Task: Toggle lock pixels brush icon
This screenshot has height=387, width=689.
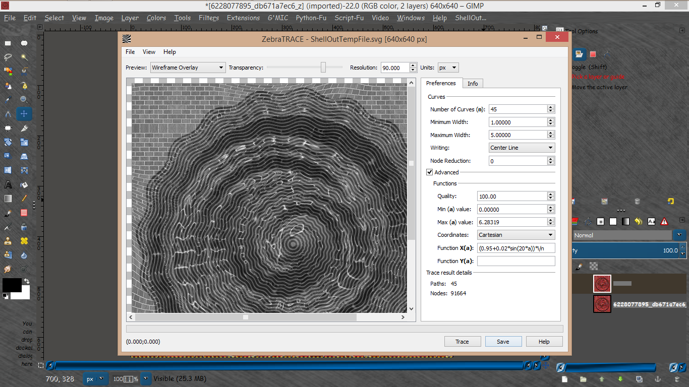Action: 580,266
